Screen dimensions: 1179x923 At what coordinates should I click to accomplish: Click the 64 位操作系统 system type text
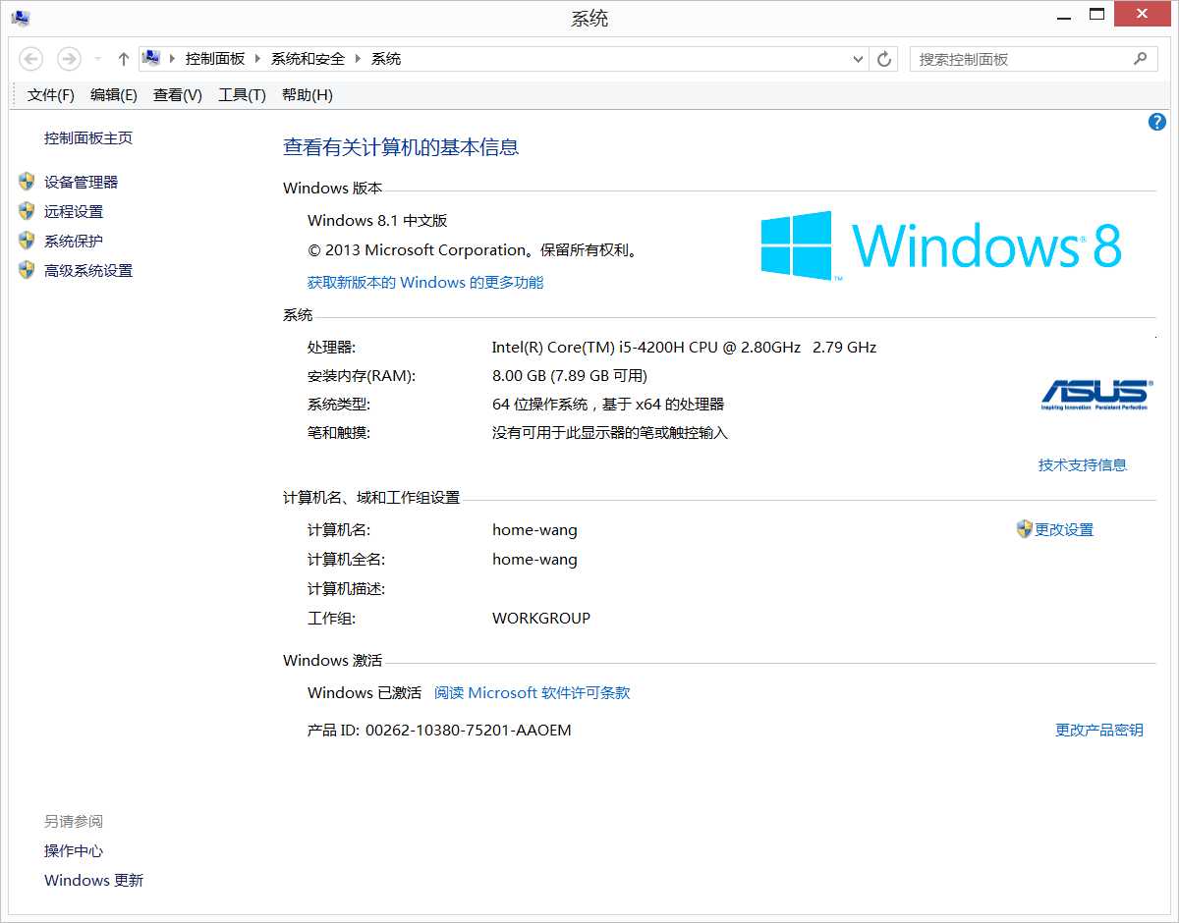pos(608,405)
